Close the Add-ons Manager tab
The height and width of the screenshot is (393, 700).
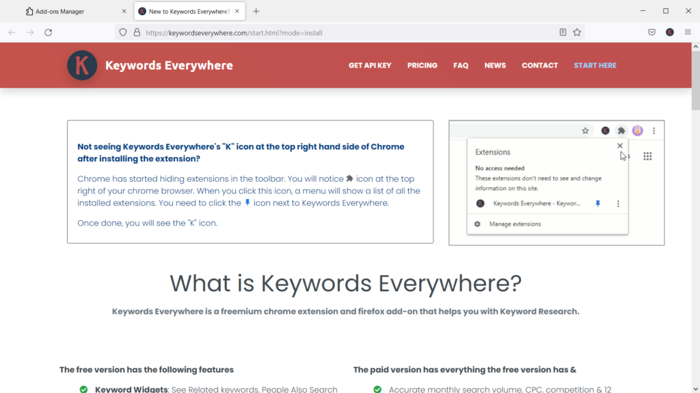(x=124, y=11)
